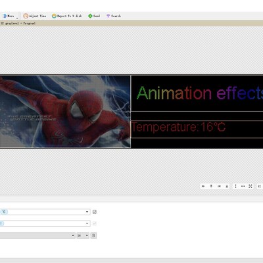Select the Temperature:16°C text area
Screen dimensions: 263x263
click(x=197, y=130)
